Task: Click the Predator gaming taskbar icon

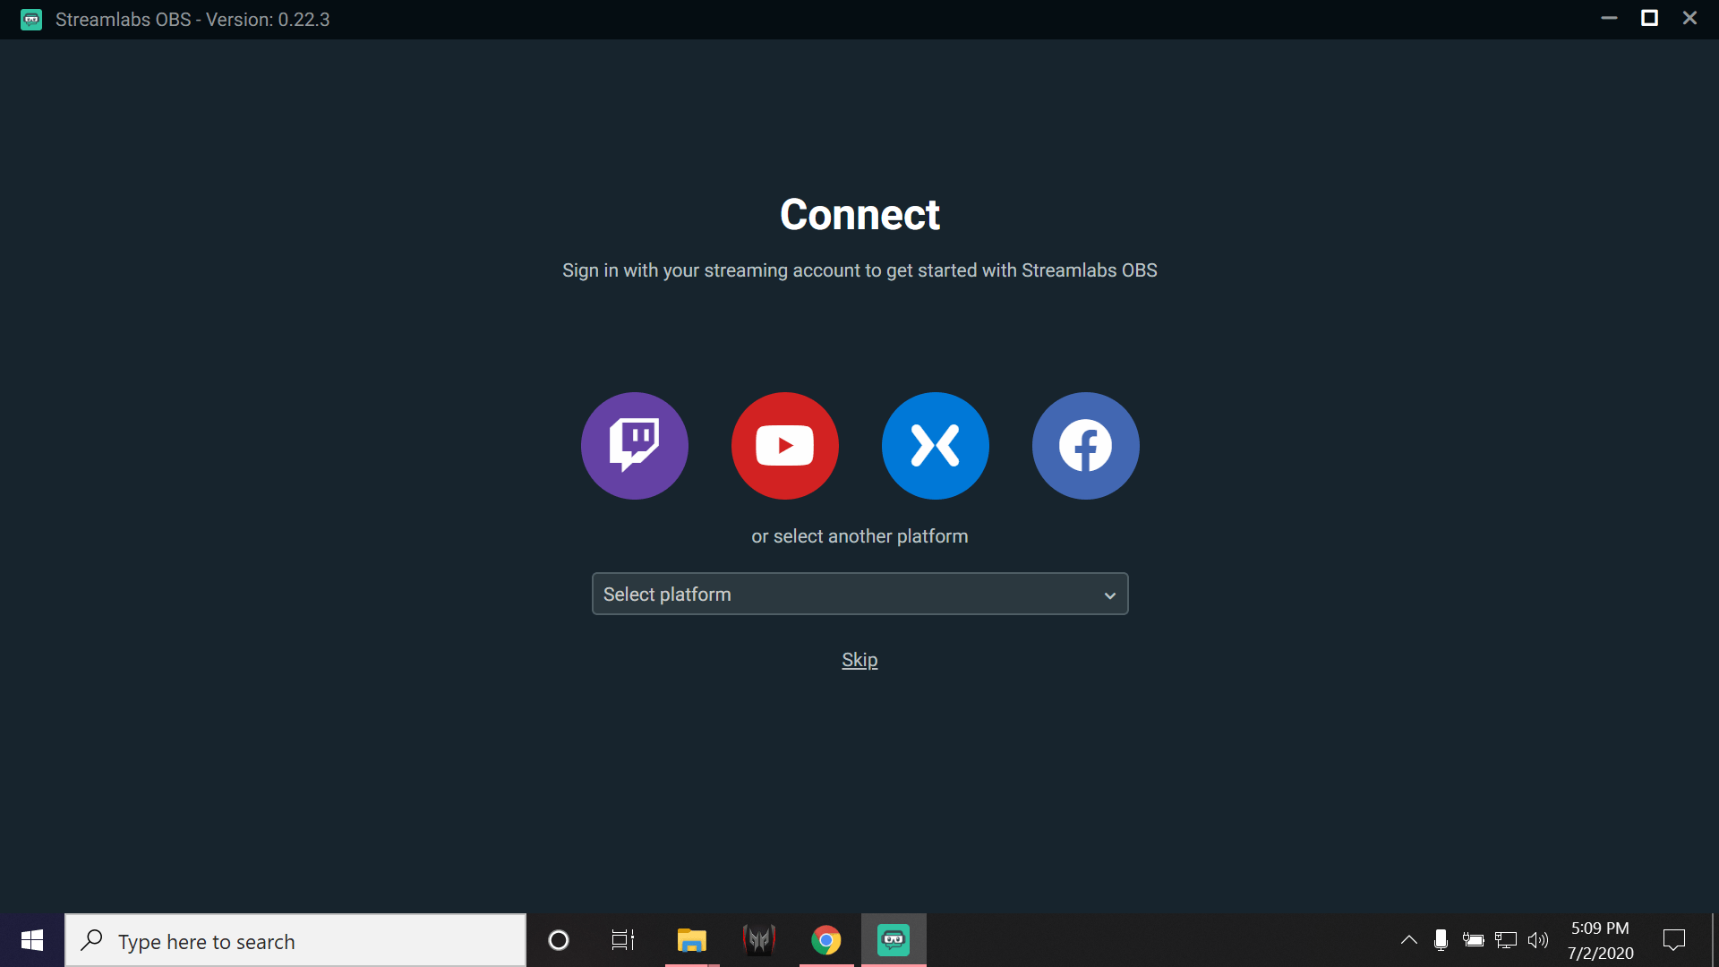Action: click(758, 940)
